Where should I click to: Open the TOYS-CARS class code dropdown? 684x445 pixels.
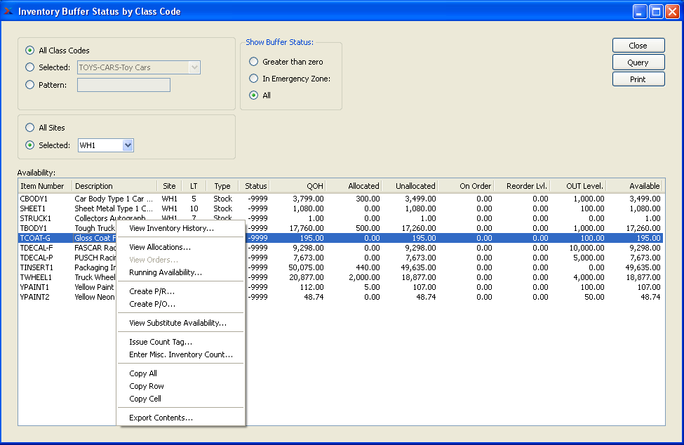[x=194, y=67]
